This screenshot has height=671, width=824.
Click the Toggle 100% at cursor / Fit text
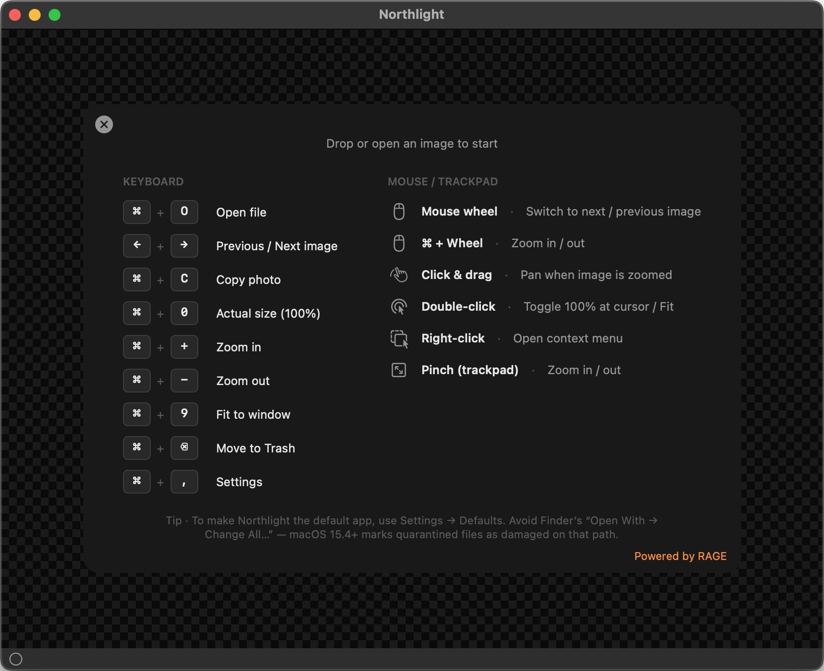pos(598,307)
